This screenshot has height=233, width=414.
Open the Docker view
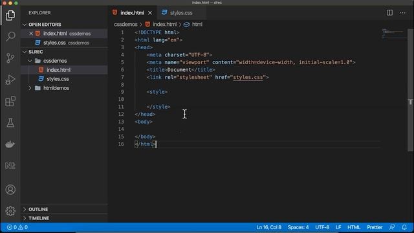10,144
